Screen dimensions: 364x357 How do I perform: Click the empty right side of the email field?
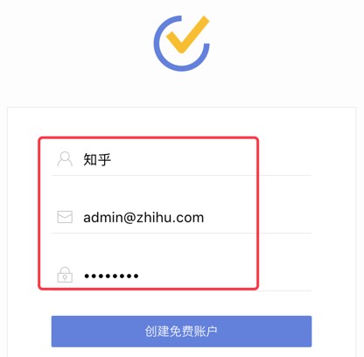coord(258,218)
